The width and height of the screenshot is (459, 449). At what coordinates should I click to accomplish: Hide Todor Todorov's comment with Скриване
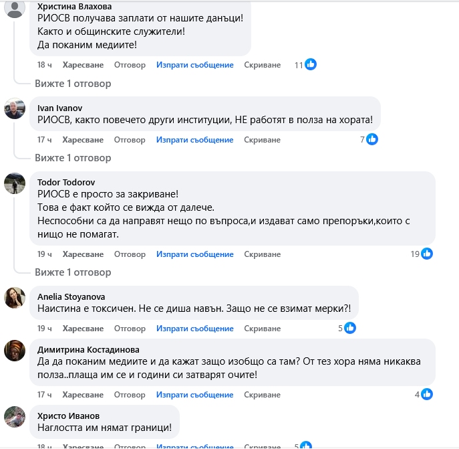[262, 254]
